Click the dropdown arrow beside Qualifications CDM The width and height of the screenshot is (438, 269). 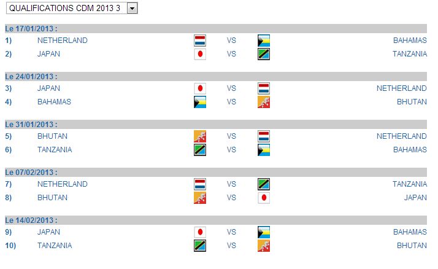pyautogui.click(x=132, y=8)
